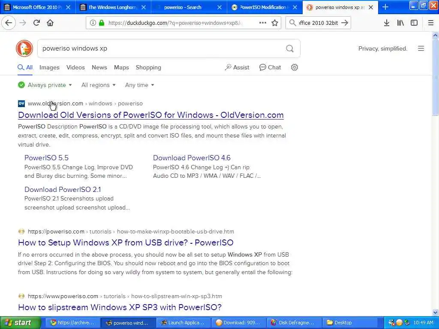The height and width of the screenshot is (329, 439).
Task: Close the poweriso - Search tab
Action: pyautogui.click(x=219, y=7)
